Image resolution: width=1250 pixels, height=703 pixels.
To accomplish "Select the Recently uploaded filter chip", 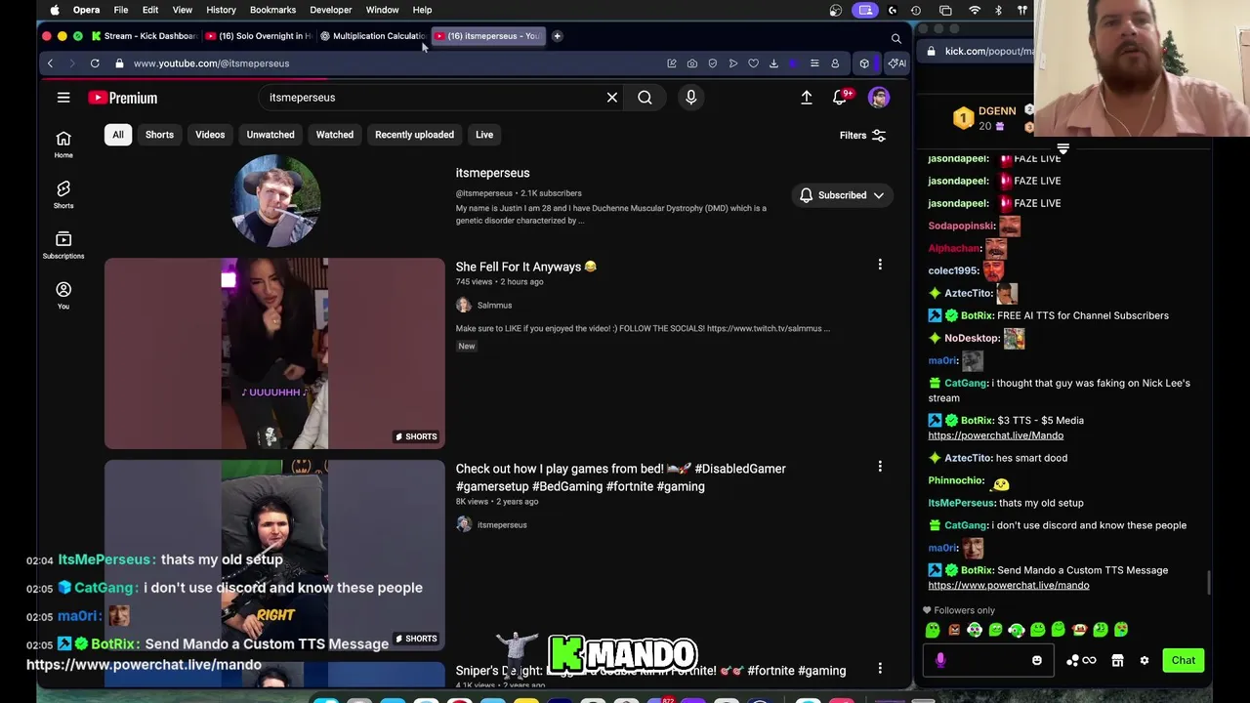I will coord(414,135).
